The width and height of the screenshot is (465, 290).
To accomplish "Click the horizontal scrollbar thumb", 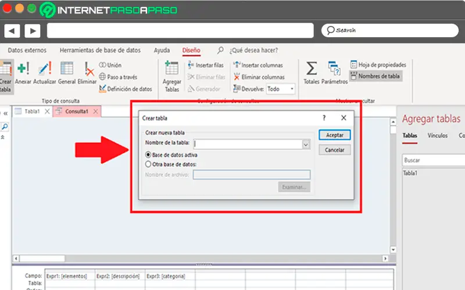I will coord(42,259).
